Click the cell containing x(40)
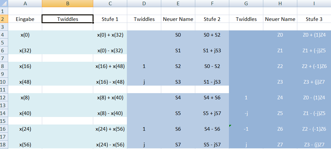331x149 pixels. [25, 113]
